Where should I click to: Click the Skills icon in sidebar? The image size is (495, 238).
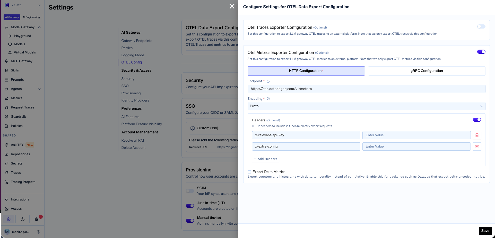[x=6, y=70]
